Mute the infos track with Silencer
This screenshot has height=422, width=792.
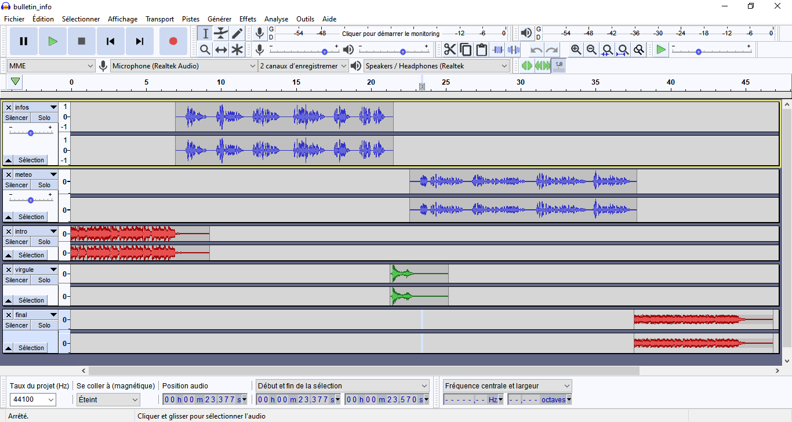click(x=17, y=118)
